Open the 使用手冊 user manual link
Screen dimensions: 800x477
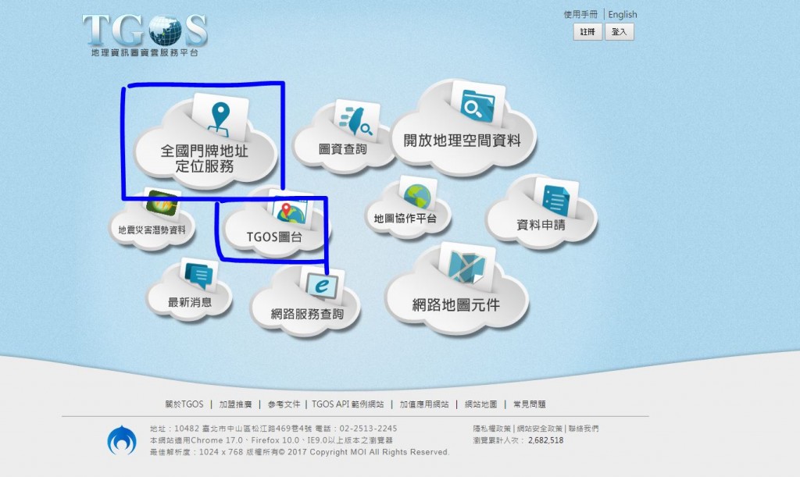point(580,14)
